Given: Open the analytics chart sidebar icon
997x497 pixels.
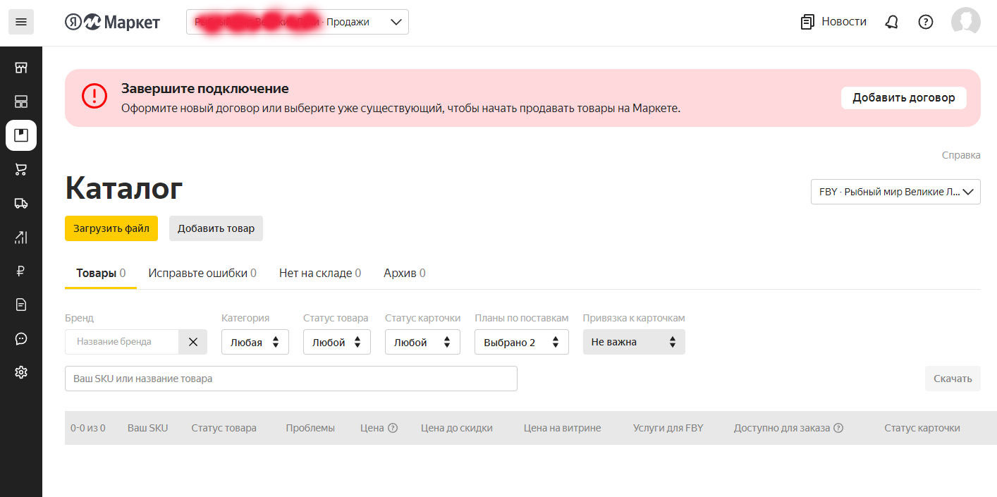Looking at the screenshot, I should 21,237.
